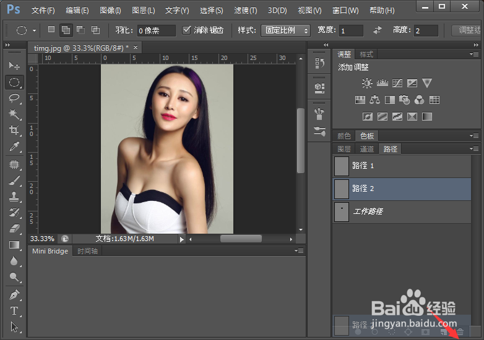Image resolution: width=484 pixels, height=340 pixels.
Task: Choose Add to Selection mode
Action: tap(66, 30)
